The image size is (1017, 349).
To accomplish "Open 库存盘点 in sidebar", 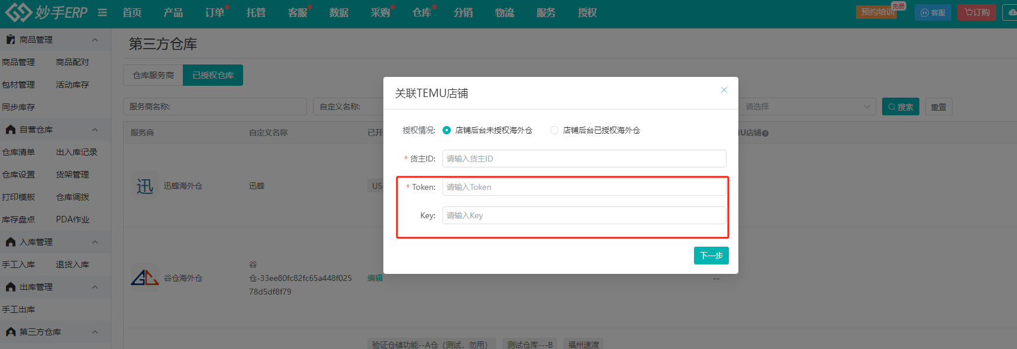I will coord(18,219).
